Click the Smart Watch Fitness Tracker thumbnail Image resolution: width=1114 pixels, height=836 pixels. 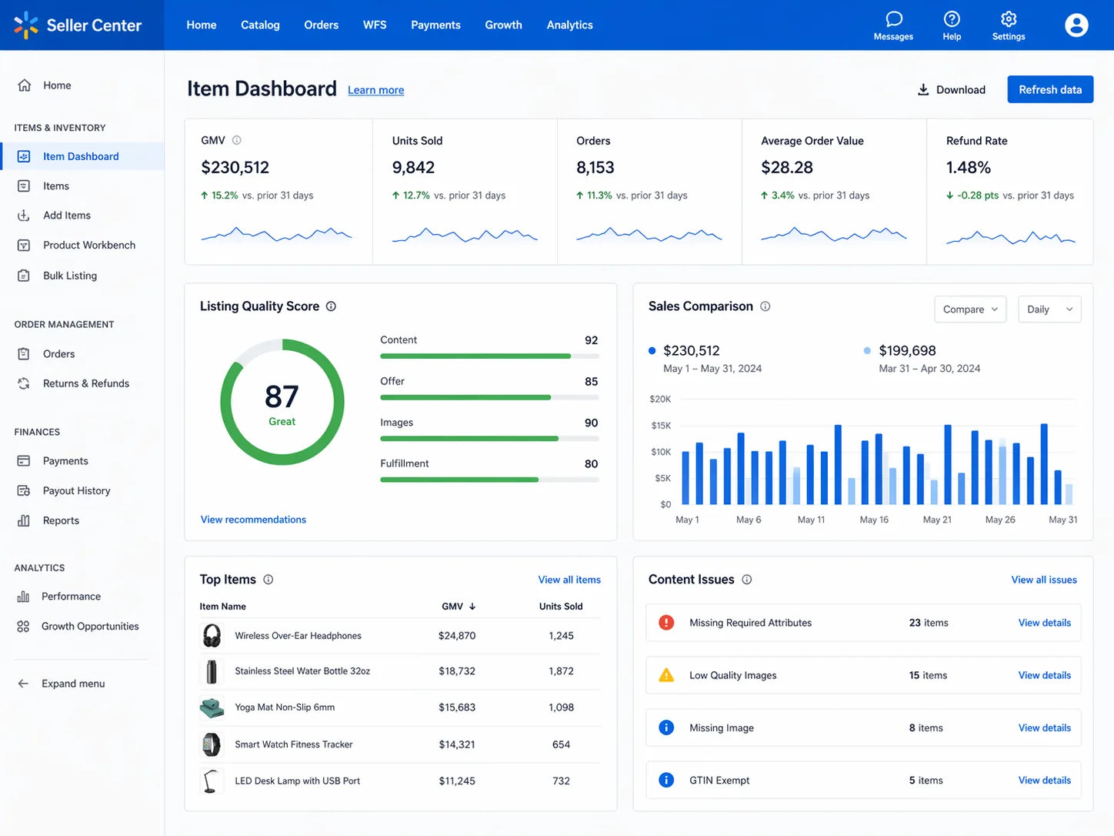click(211, 744)
